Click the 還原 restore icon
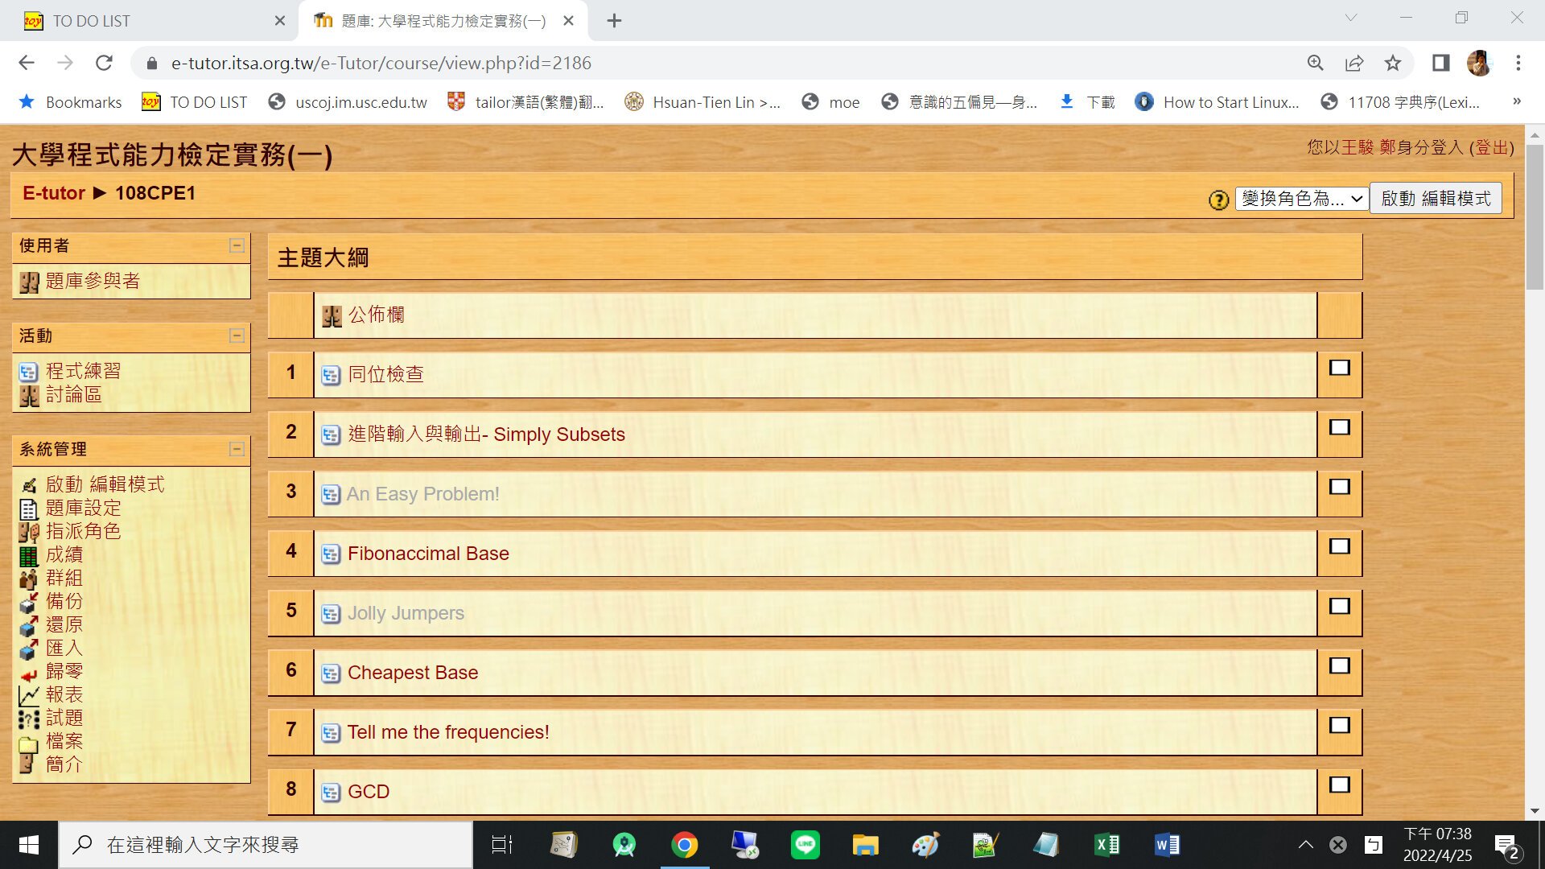 click(x=28, y=626)
